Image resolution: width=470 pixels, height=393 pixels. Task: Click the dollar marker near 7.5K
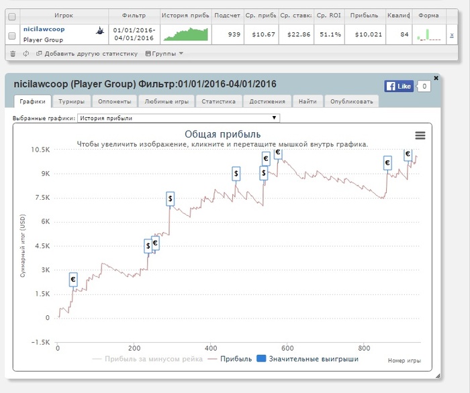tap(171, 199)
